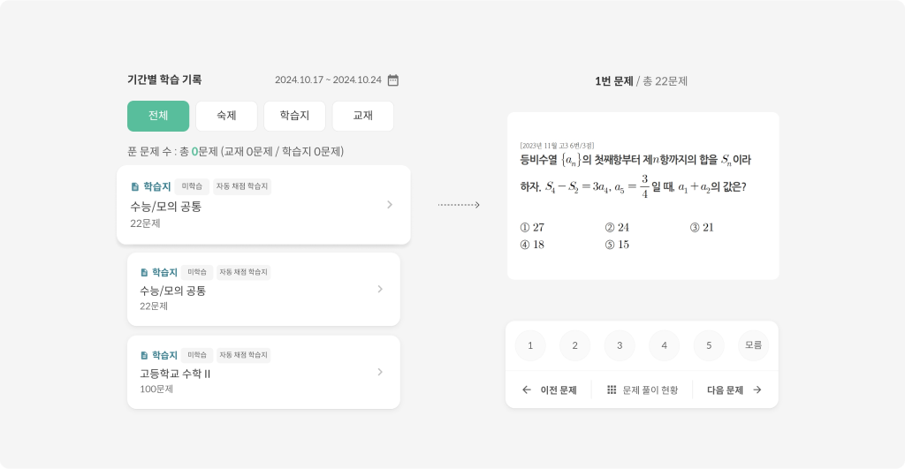Expand second 수능/모의 공통 card chevron
This screenshot has width=905, height=469.
point(380,289)
